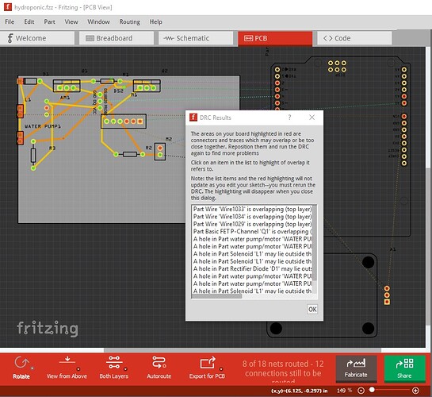Click the green Share button
Screen dimensions: 432x397
point(404,368)
